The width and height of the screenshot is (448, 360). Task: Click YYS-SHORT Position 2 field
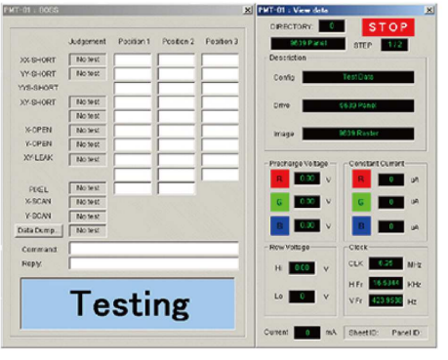[x=177, y=88]
